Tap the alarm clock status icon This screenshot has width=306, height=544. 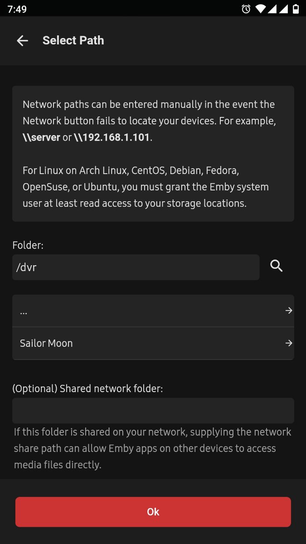[246, 9]
